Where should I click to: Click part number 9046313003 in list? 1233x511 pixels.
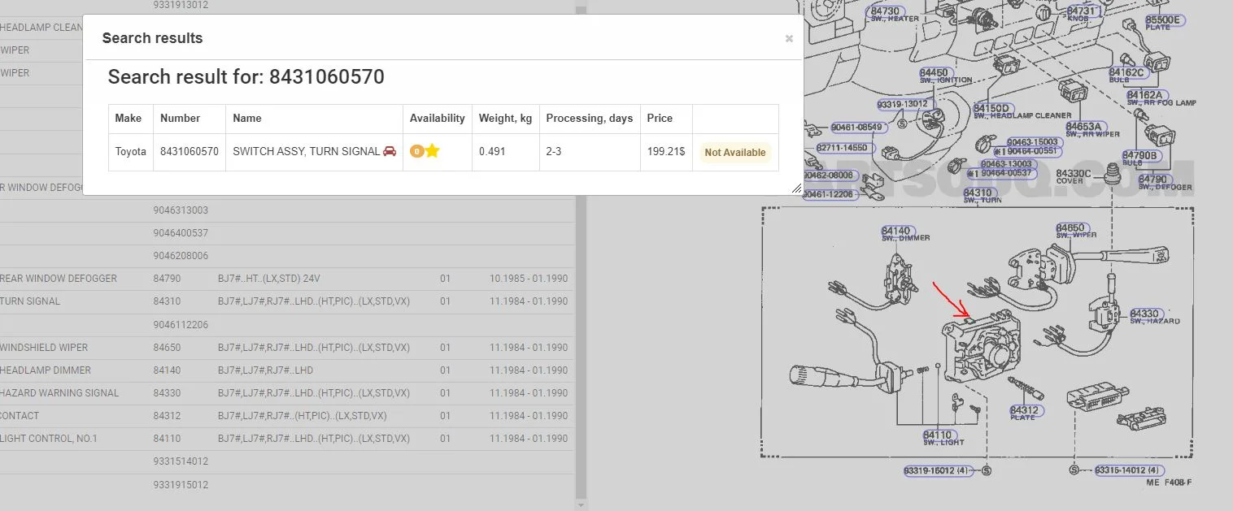[181, 210]
